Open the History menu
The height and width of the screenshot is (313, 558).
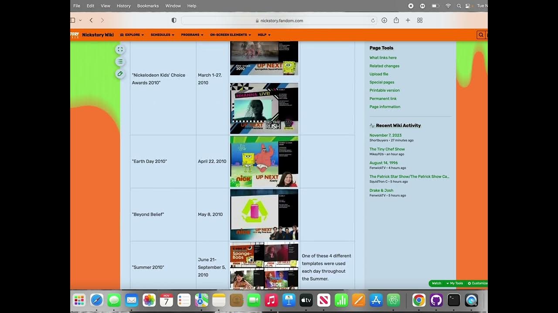(124, 6)
